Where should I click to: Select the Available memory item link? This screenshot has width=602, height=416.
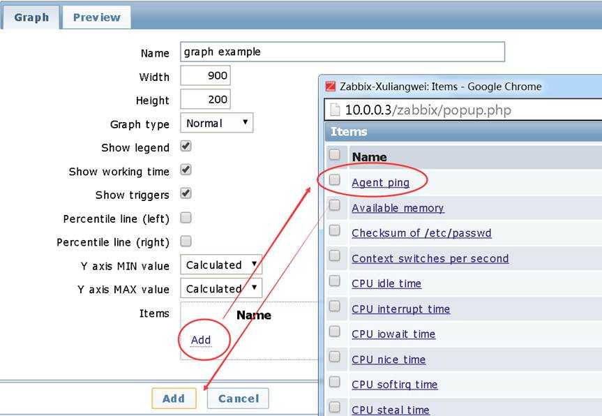pyautogui.click(x=398, y=208)
